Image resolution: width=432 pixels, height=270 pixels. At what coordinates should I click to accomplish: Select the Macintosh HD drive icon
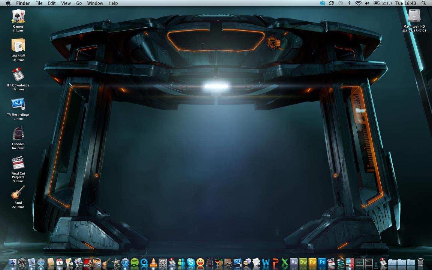click(414, 16)
